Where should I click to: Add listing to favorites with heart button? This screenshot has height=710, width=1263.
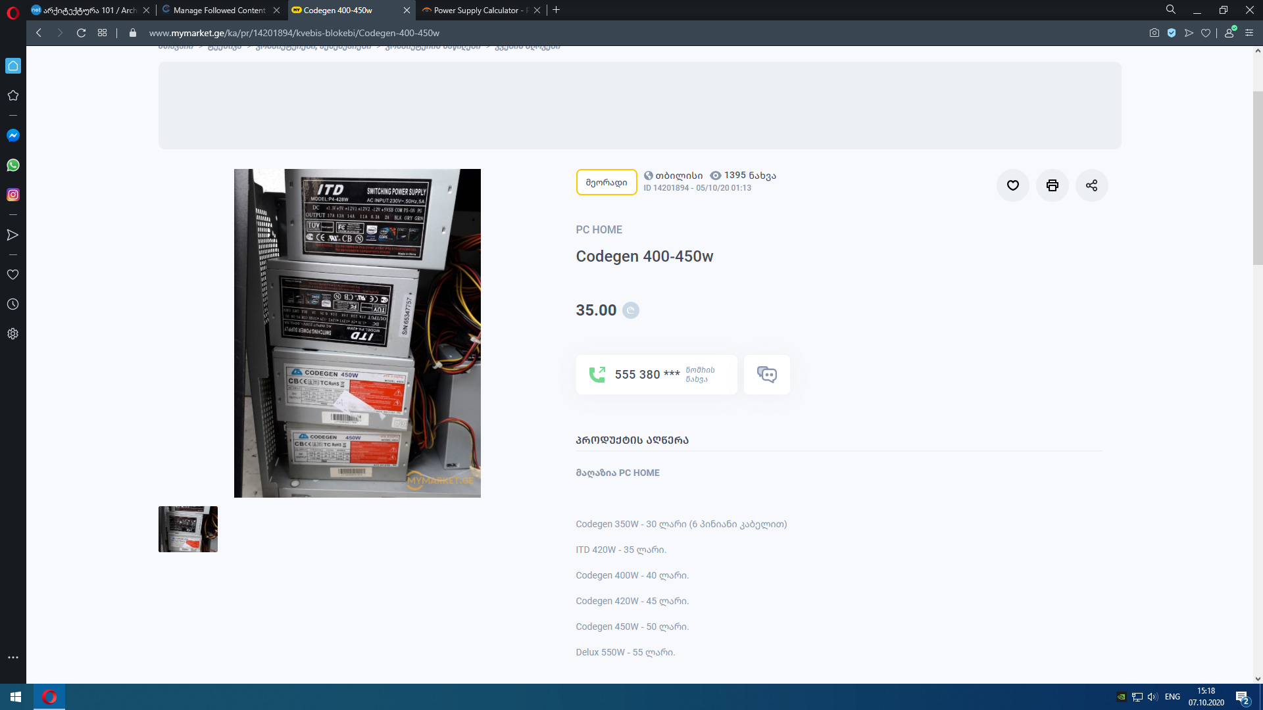pos(1012,185)
